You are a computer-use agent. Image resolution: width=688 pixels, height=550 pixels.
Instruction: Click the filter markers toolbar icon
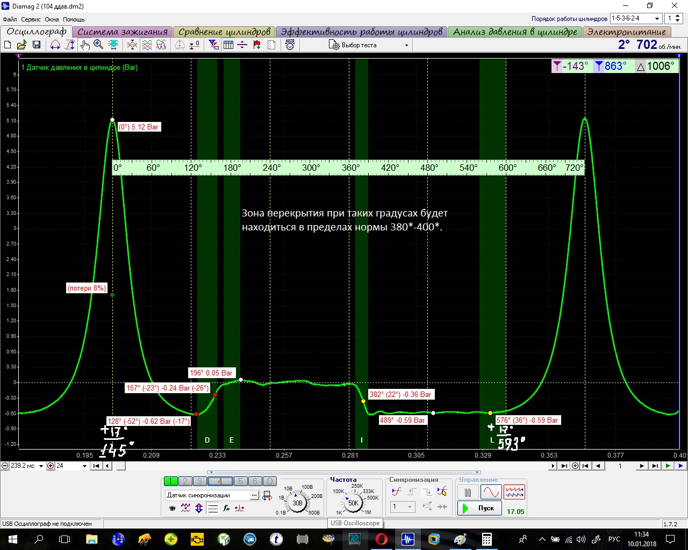tap(214, 45)
